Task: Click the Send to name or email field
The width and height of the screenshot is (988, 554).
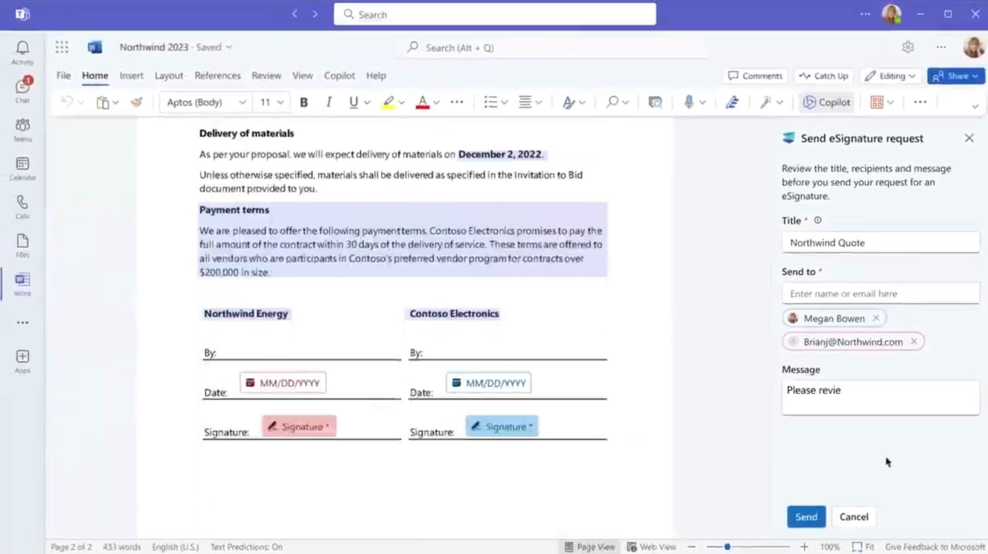Action: (881, 294)
